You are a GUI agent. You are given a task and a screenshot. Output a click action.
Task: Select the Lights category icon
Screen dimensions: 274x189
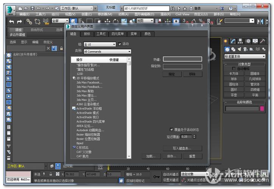[x=239, y=50]
